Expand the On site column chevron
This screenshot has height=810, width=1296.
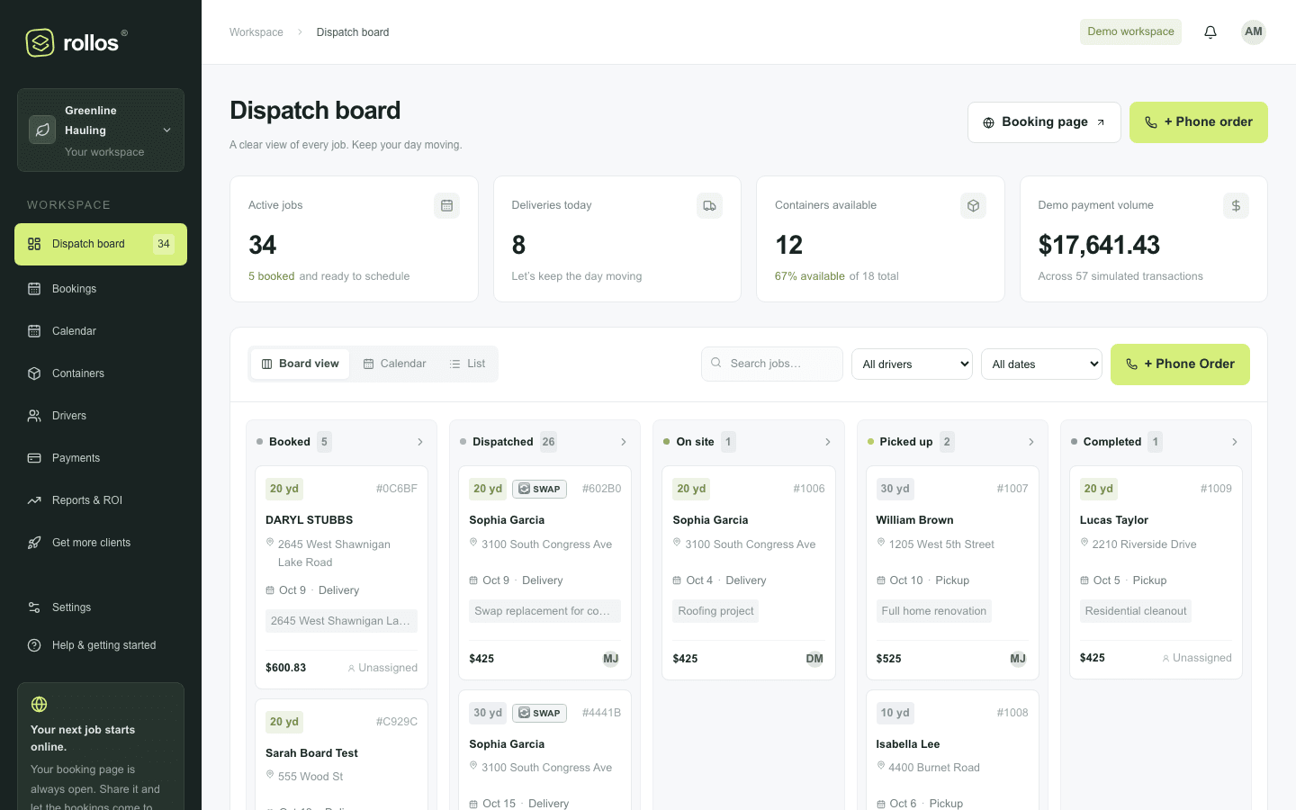[828, 442]
